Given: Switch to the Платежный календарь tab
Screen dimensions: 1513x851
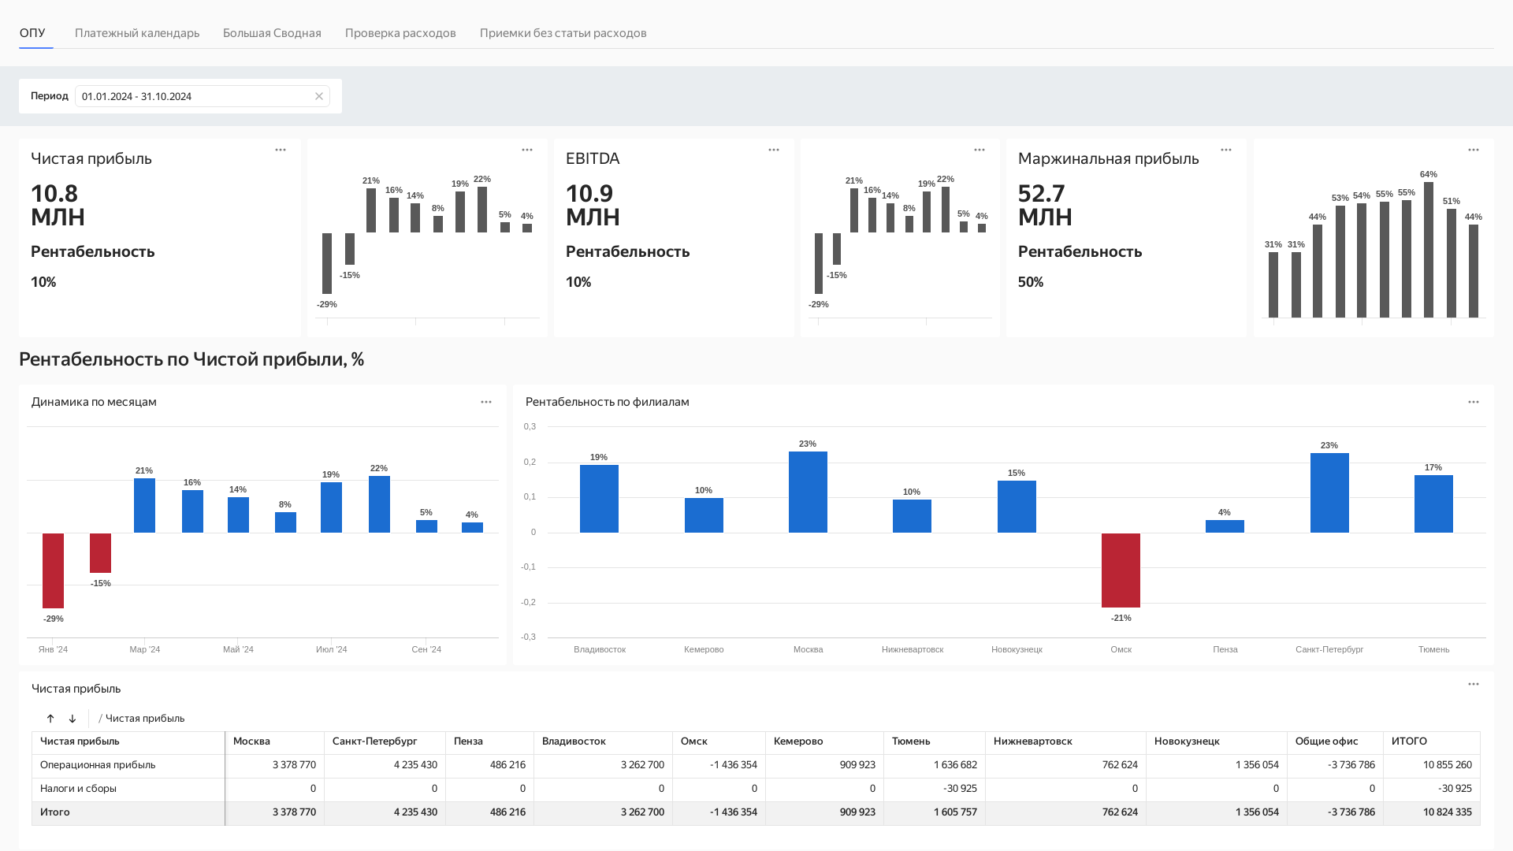Looking at the screenshot, I should click(x=137, y=33).
